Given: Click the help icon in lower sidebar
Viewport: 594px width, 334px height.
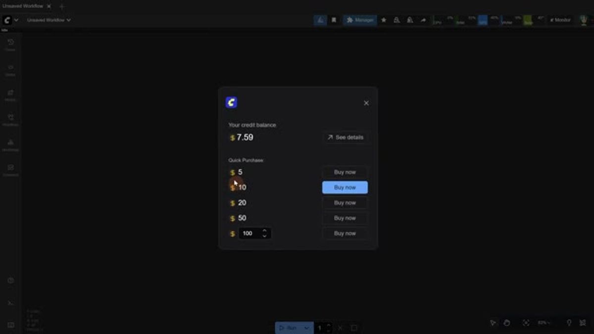Looking at the screenshot, I should [x=10, y=281].
